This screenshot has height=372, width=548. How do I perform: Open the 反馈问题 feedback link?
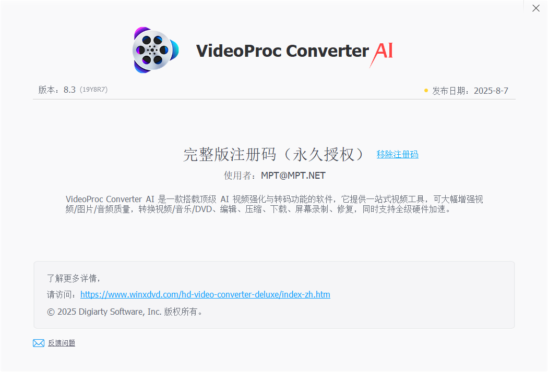pos(62,343)
